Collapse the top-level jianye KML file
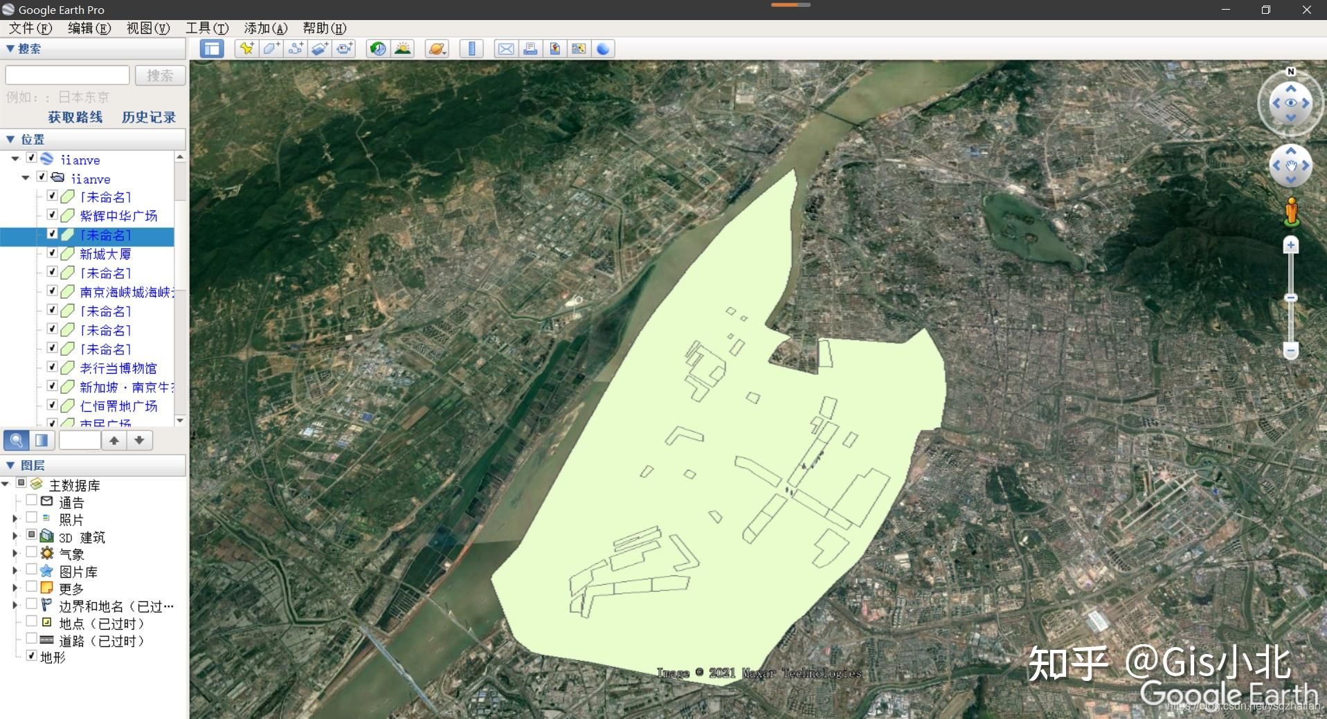The height and width of the screenshot is (719, 1327). click(15, 158)
